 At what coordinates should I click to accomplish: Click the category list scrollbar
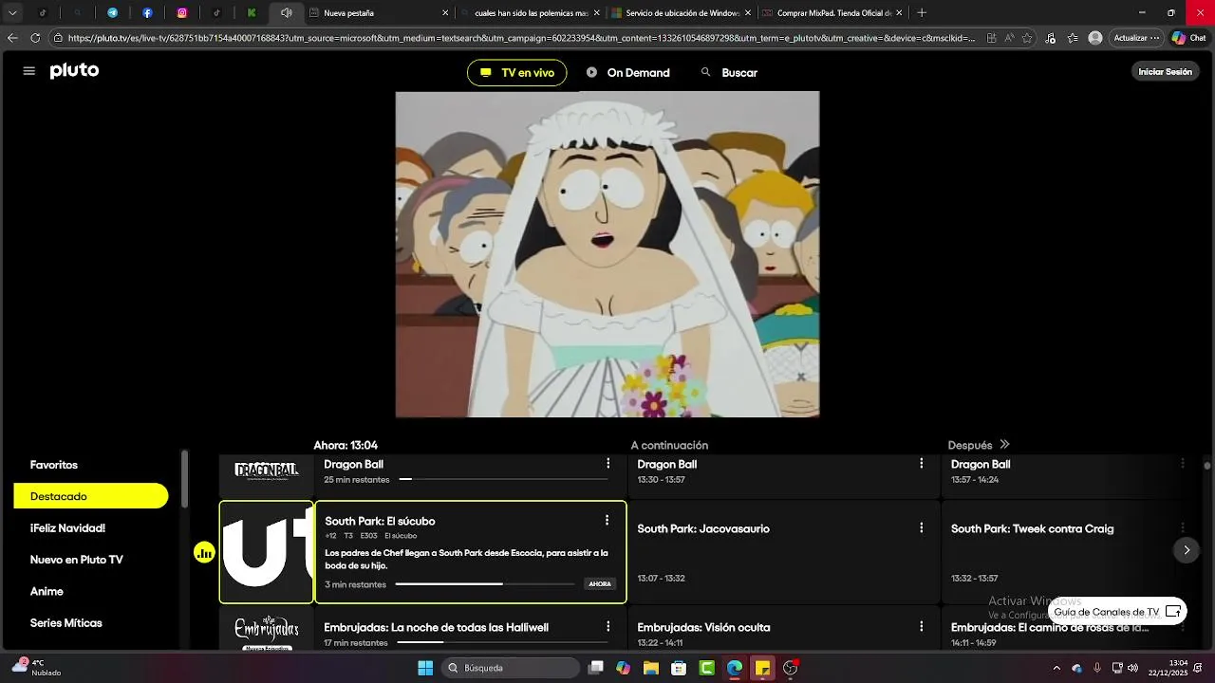(185, 479)
